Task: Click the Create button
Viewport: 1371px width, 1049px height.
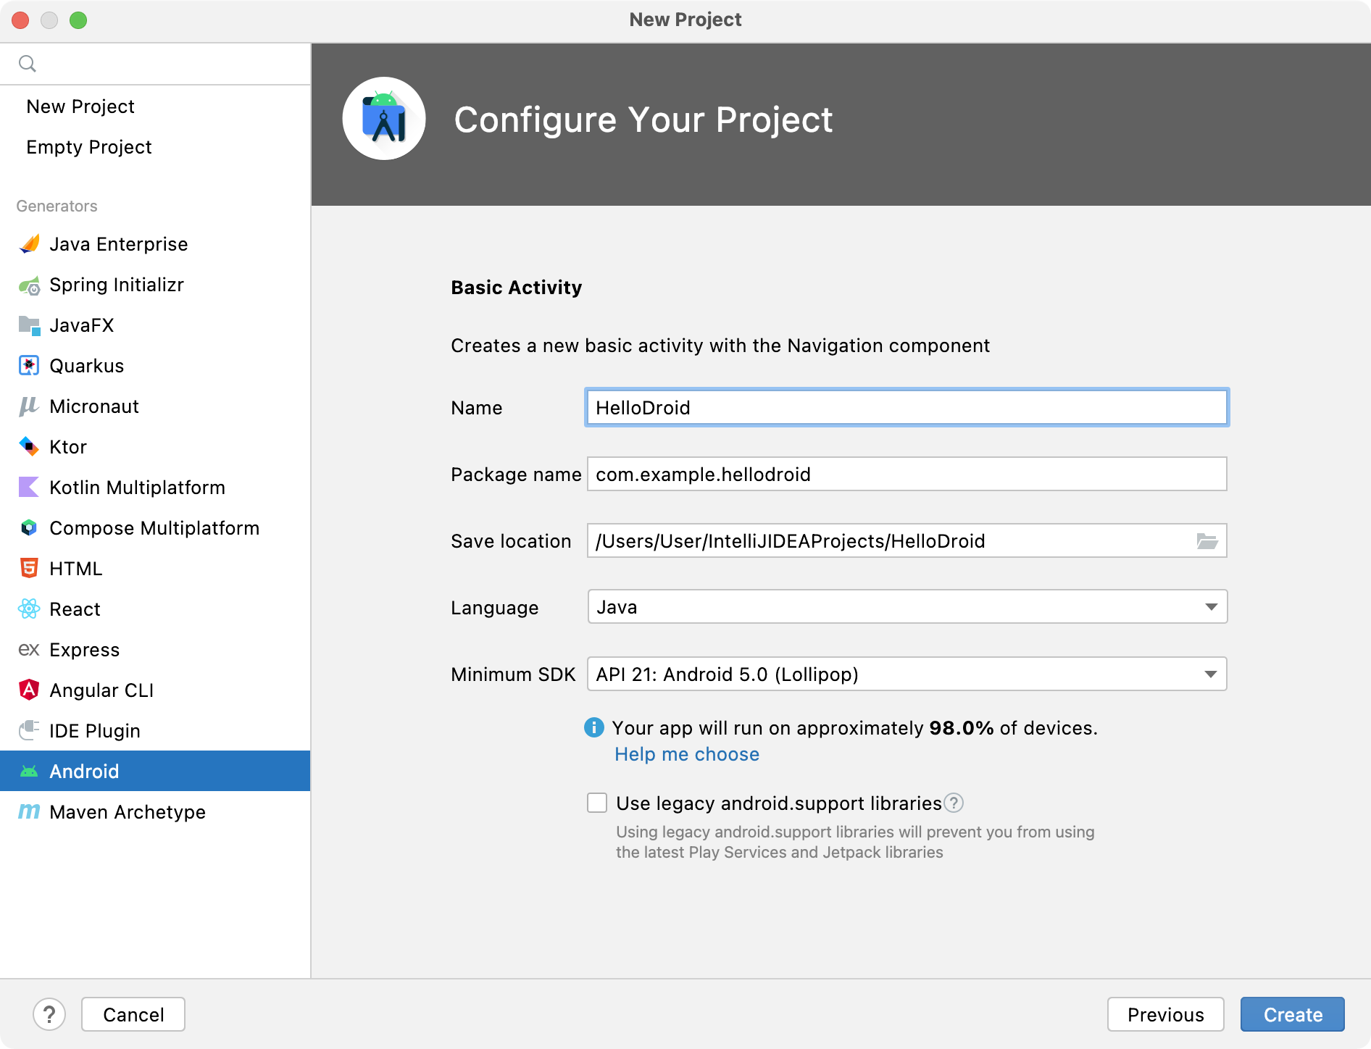Action: coord(1293,1014)
